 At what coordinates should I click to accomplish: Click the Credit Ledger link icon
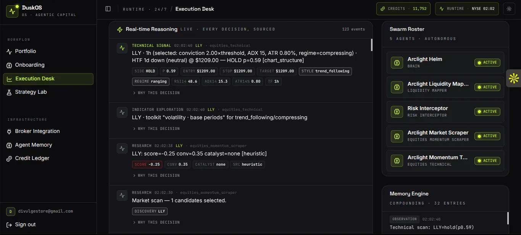[10, 158]
